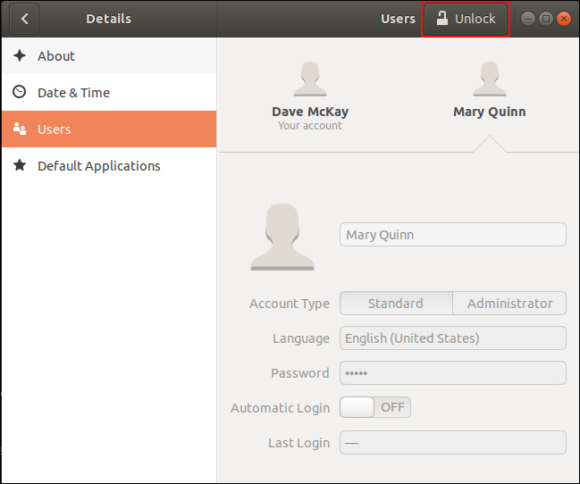This screenshot has width=580, height=484.
Task: Click the 'Automatic Login' label
Action: [x=280, y=408]
